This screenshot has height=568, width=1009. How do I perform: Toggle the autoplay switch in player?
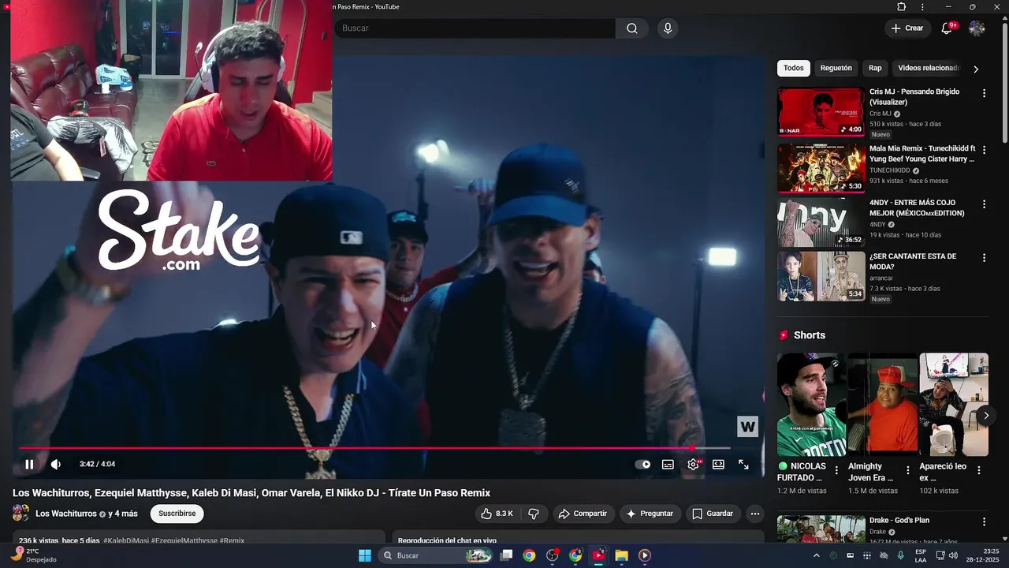pyautogui.click(x=643, y=465)
